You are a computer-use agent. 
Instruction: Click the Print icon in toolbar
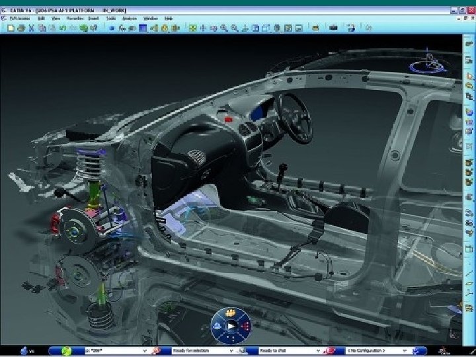[21, 28]
